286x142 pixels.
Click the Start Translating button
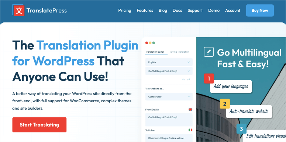[x=39, y=125]
